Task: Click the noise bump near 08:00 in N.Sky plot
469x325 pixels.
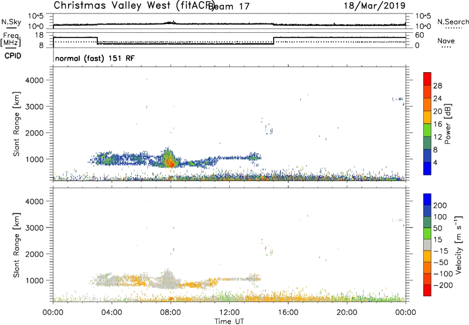Action: (x=170, y=22)
